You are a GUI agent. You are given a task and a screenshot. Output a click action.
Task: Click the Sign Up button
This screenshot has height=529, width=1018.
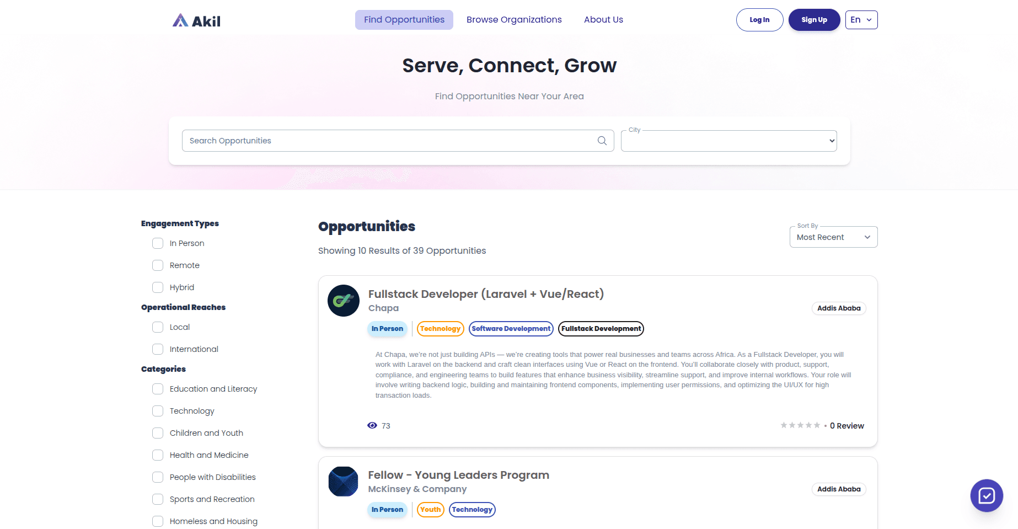(814, 20)
